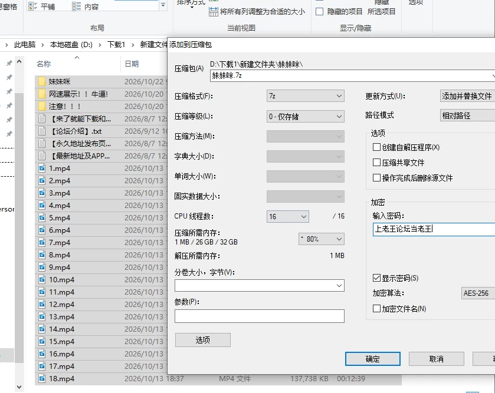
Task: Open the 更新方式 dropdown
Action: tap(467, 96)
